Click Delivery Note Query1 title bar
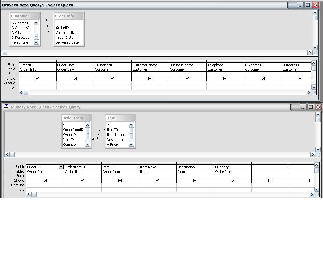This screenshot has height=272, width=323. click(x=144, y=5)
